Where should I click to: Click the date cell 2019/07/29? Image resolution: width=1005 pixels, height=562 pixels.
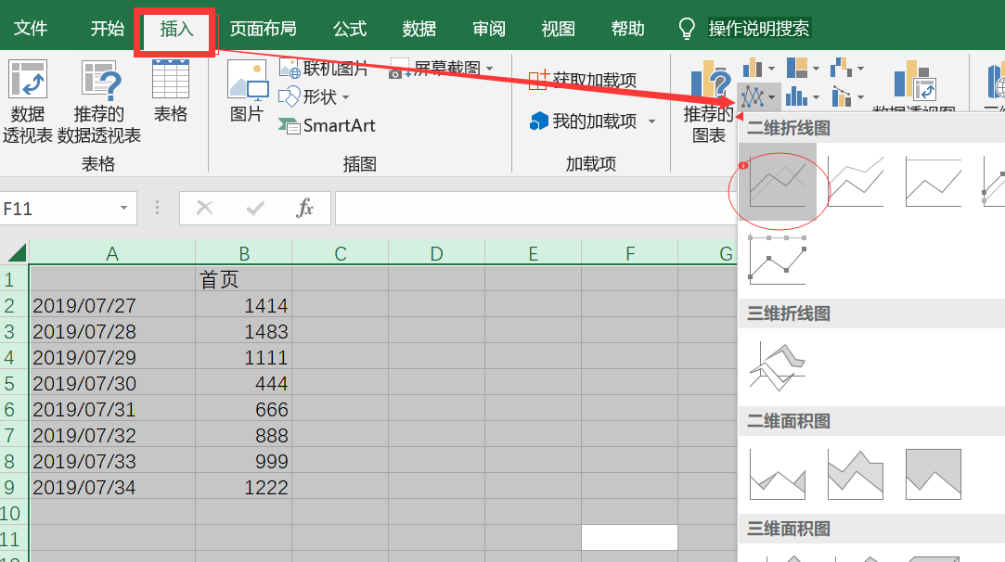click(x=112, y=357)
